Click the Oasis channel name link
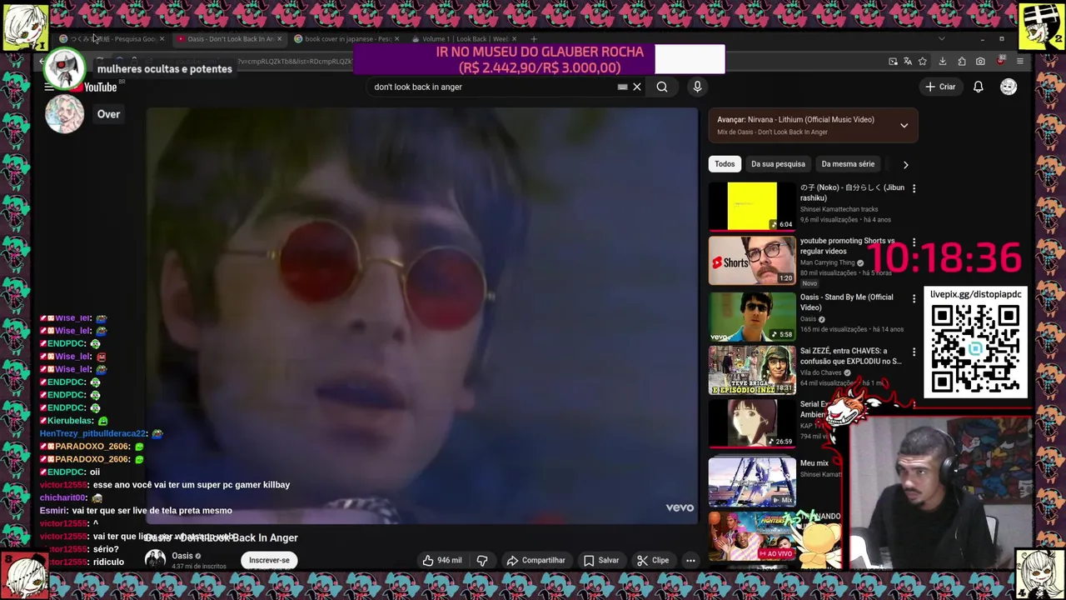The image size is (1066, 600). pos(182,556)
